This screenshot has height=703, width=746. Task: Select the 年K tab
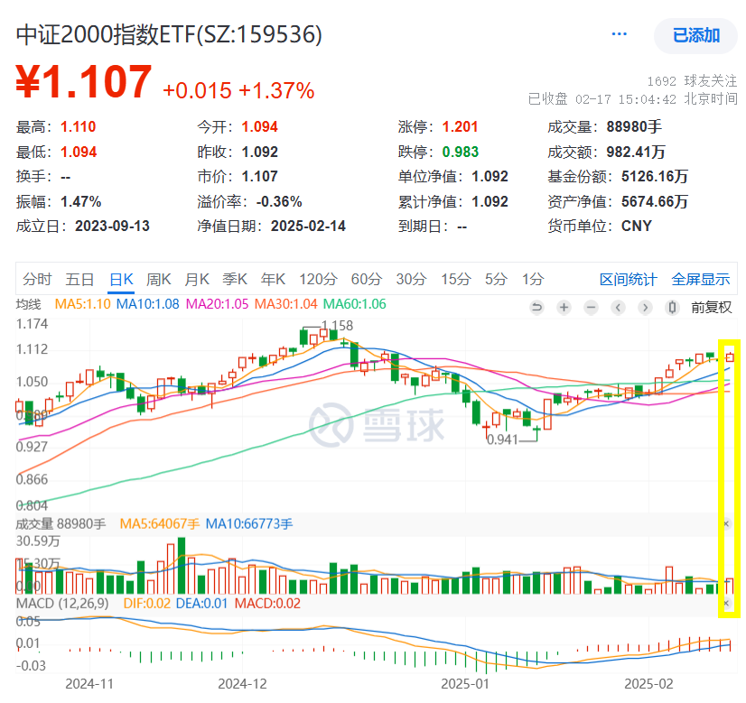click(x=273, y=279)
